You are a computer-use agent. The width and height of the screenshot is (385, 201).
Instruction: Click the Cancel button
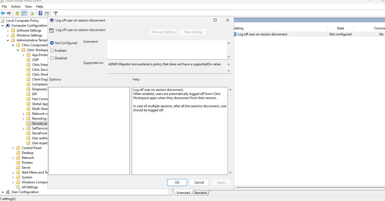tap(199, 183)
